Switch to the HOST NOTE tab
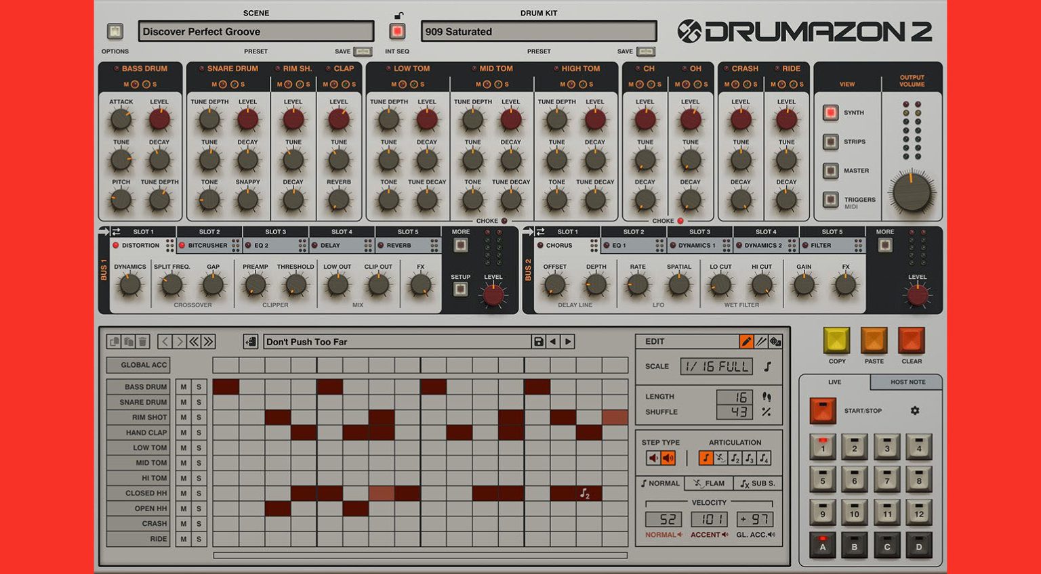The height and width of the screenshot is (574, 1041). (908, 382)
